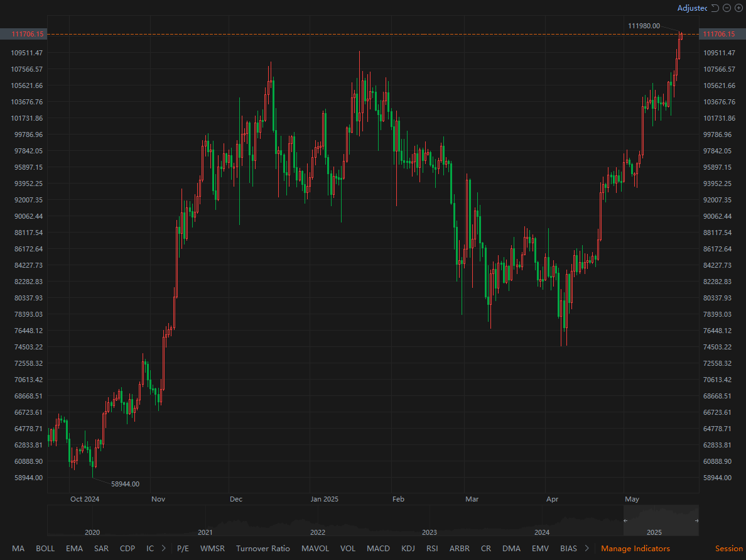
Task: Toggle the BOLL indicator
Action: pyautogui.click(x=45, y=549)
